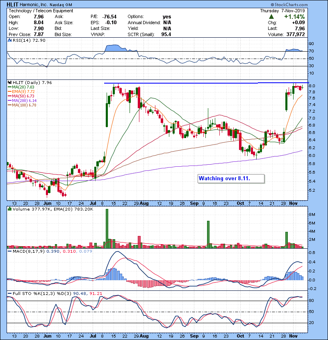
Task: Click the last green candlestick in November
Action: pos(303,87)
